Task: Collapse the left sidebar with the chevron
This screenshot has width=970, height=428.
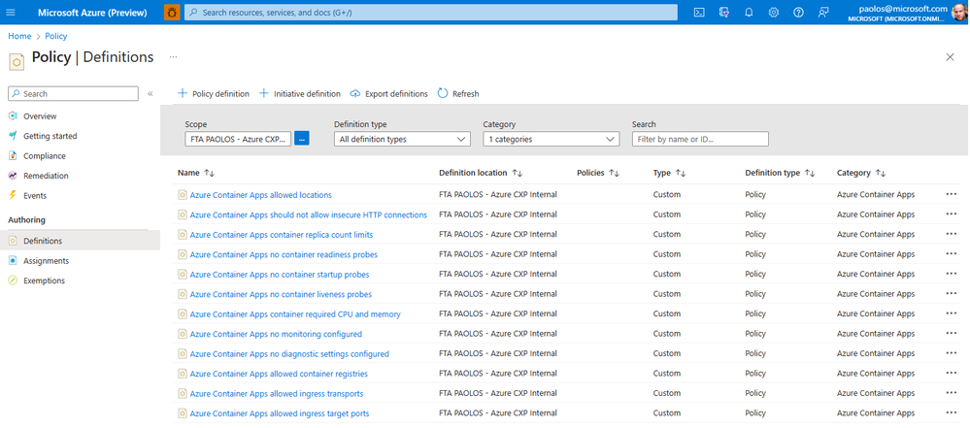Action: (x=150, y=94)
